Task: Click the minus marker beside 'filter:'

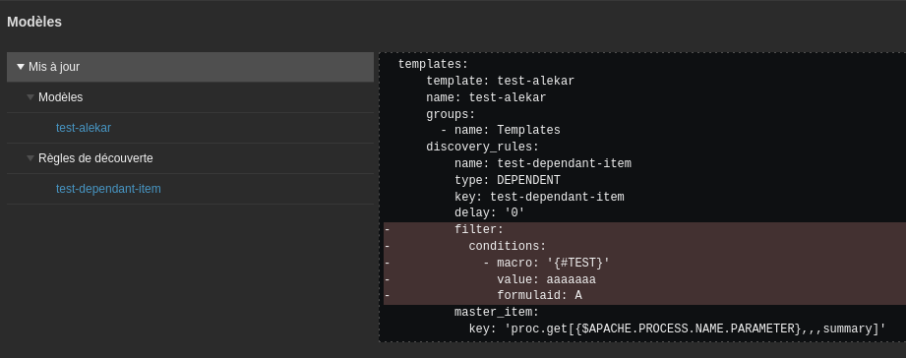Action: tap(388, 230)
